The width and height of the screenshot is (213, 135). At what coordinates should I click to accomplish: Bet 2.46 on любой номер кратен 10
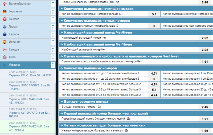[x=205, y=2]
